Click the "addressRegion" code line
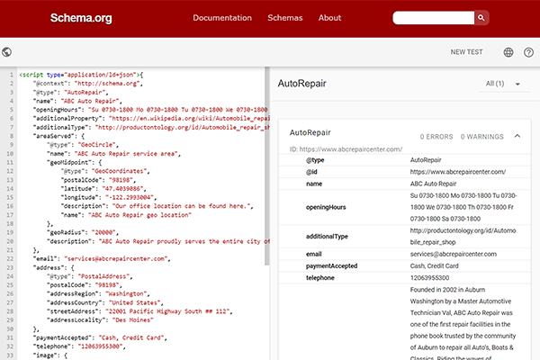The height and width of the screenshot is (360, 540). pos(98,294)
